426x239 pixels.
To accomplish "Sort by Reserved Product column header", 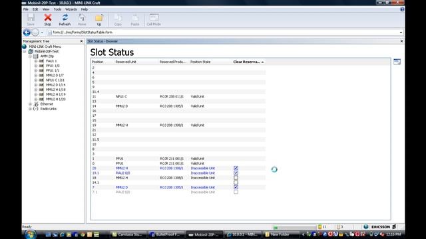I will 173,62.
